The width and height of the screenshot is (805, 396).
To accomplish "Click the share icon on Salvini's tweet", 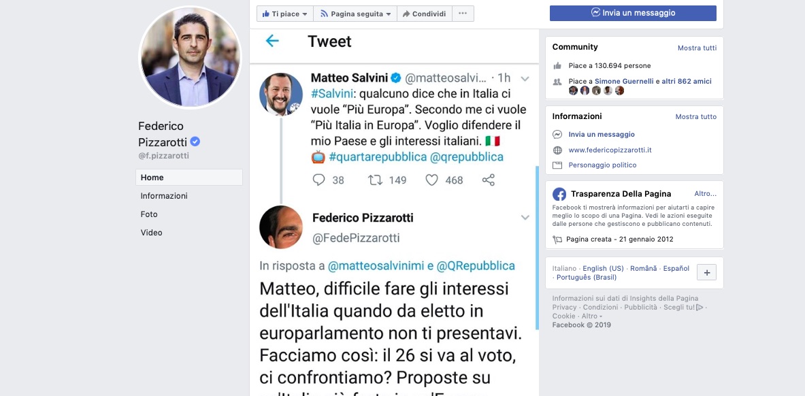I will (488, 180).
